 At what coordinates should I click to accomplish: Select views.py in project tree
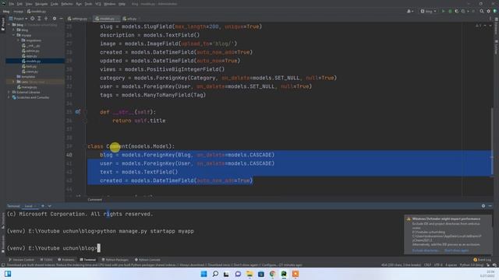point(30,72)
